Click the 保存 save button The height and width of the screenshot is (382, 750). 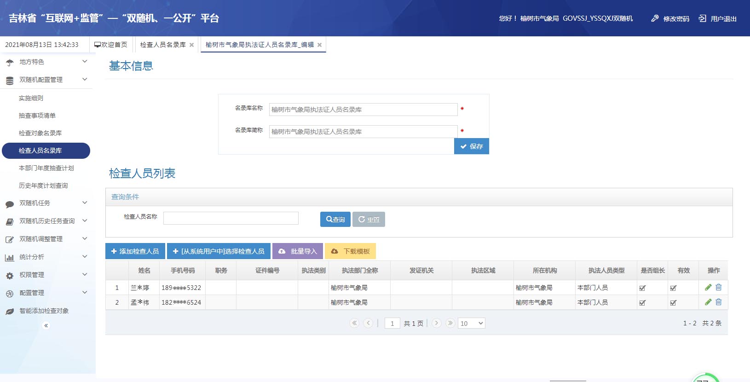(x=471, y=146)
